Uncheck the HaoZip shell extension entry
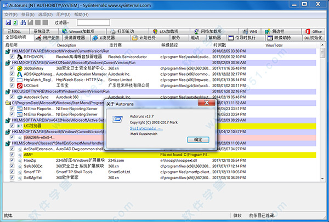 [x=12, y=160]
